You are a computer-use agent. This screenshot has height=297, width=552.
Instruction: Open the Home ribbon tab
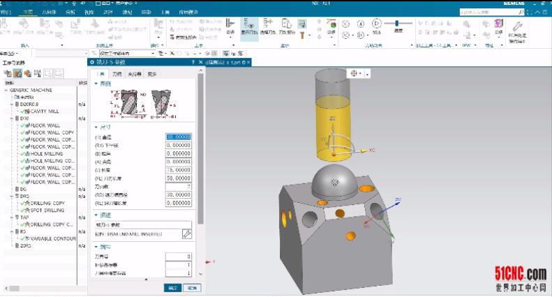27,13
